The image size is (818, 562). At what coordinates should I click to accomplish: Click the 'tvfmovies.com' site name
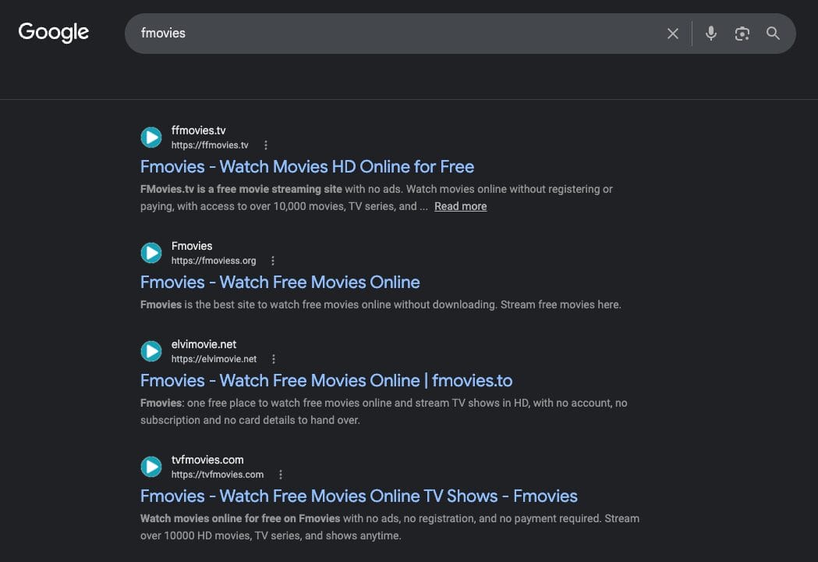point(207,460)
